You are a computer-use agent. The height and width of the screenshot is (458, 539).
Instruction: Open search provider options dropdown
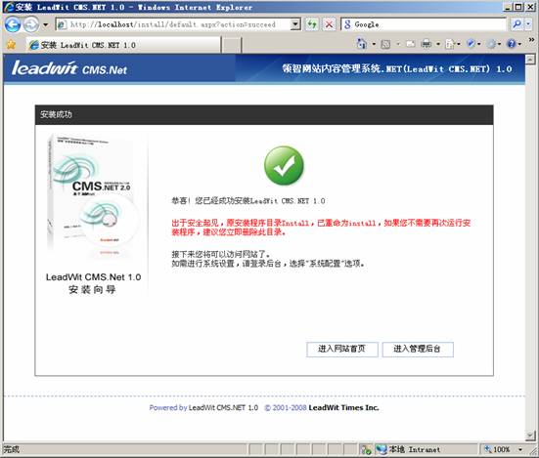528,24
